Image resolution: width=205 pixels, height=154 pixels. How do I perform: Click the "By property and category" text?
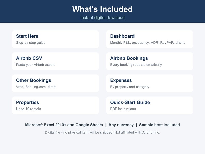[130, 87]
